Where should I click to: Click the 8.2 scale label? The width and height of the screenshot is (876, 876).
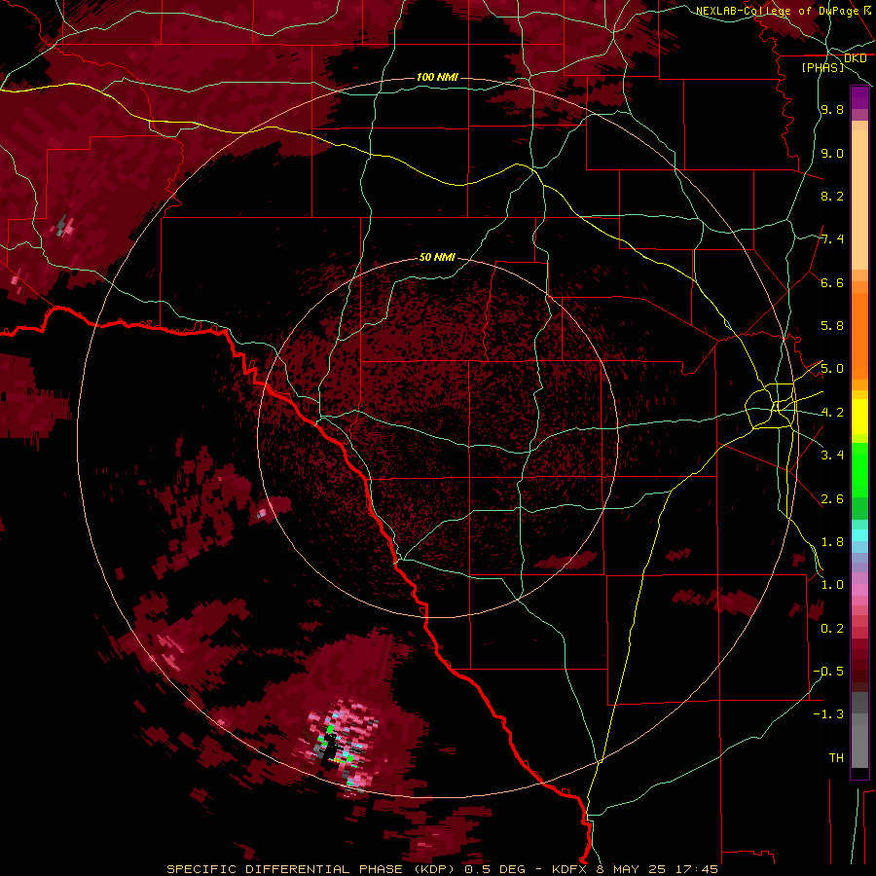(x=832, y=196)
